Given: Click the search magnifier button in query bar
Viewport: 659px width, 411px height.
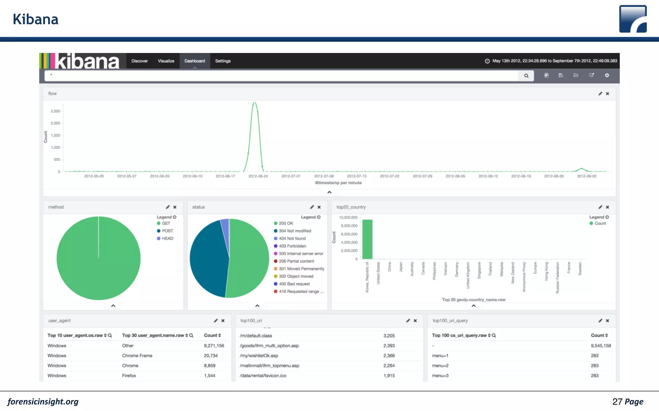Looking at the screenshot, I should (x=526, y=76).
